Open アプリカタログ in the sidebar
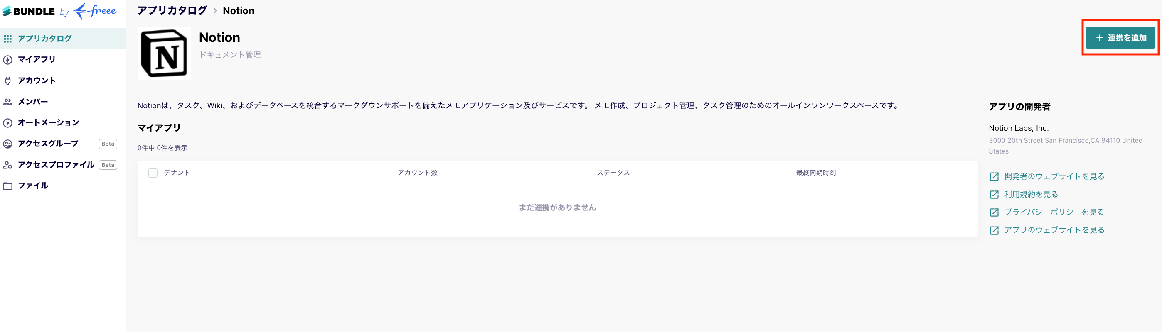Image resolution: width=1162 pixels, height=332 pixels. pos(63,39)
